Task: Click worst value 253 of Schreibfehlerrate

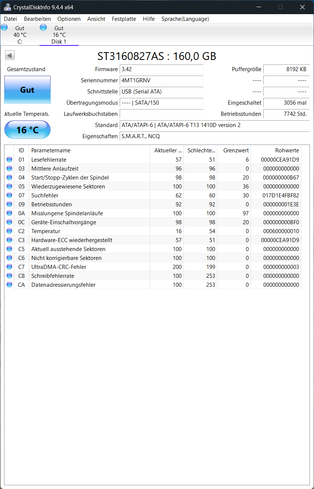Action: (x=211, y=276)
